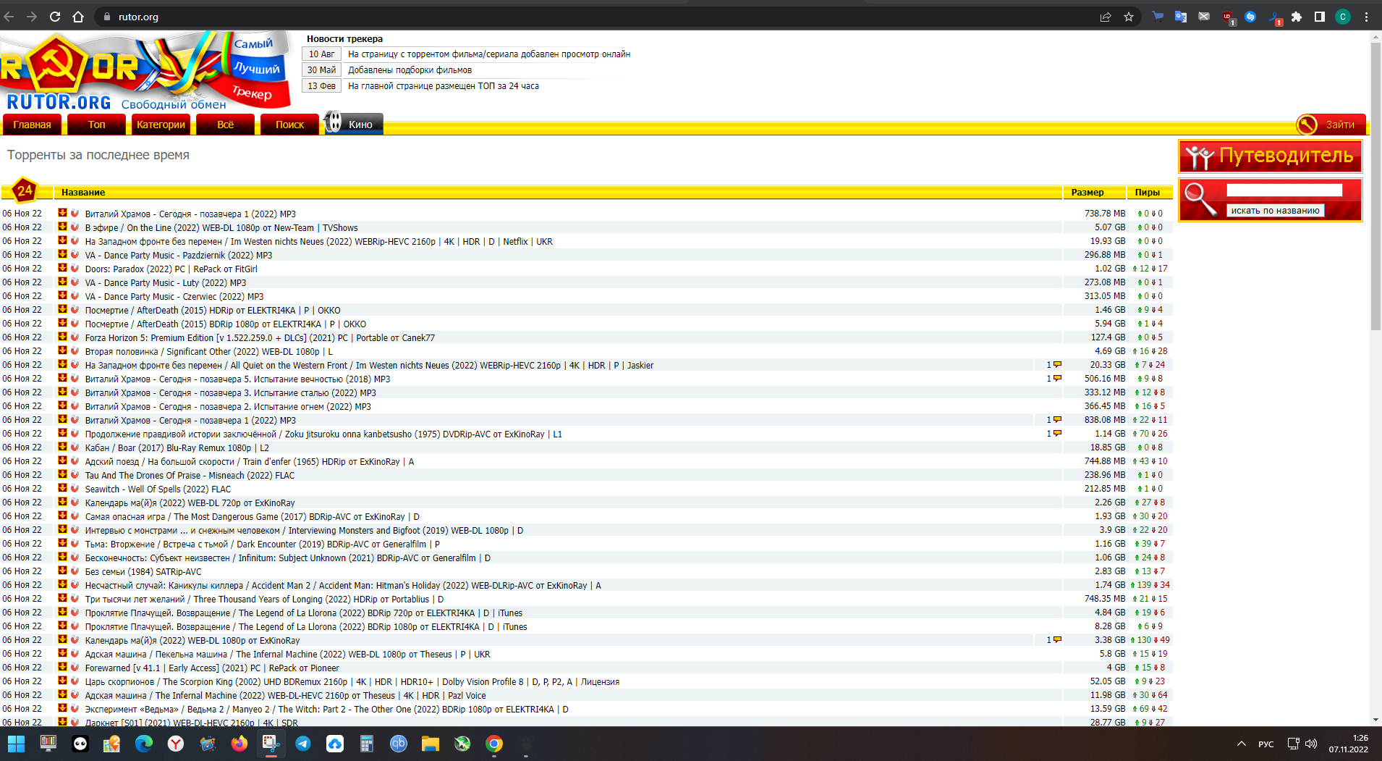
Task: Open torrent Вторая половинка / Significant Other
Action: [209, 351]
